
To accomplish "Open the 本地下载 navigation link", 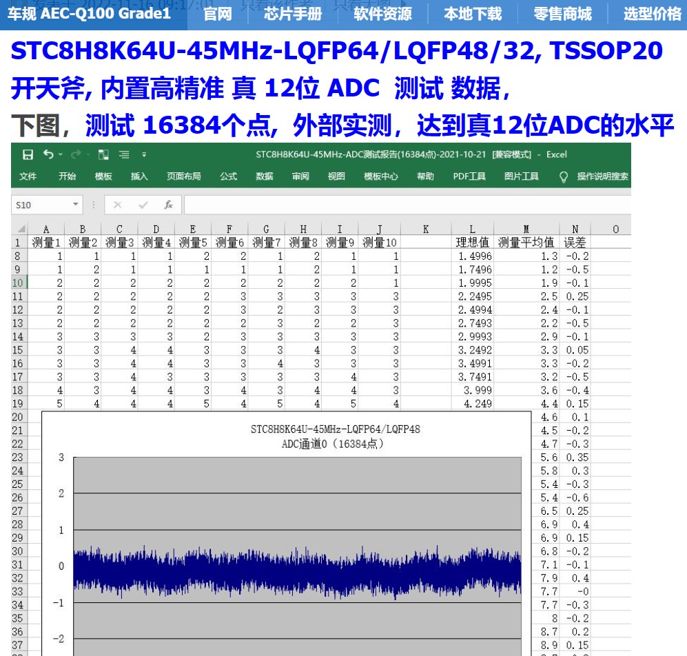I will coord(473,14).
